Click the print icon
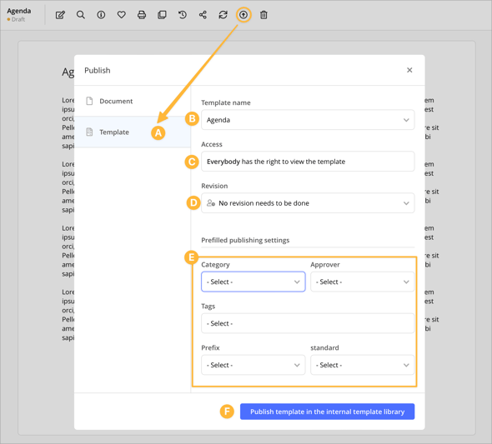The height and width of the screenshot is (444, 492). coord(142,15)
